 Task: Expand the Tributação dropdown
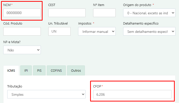(x=46, y=94)
